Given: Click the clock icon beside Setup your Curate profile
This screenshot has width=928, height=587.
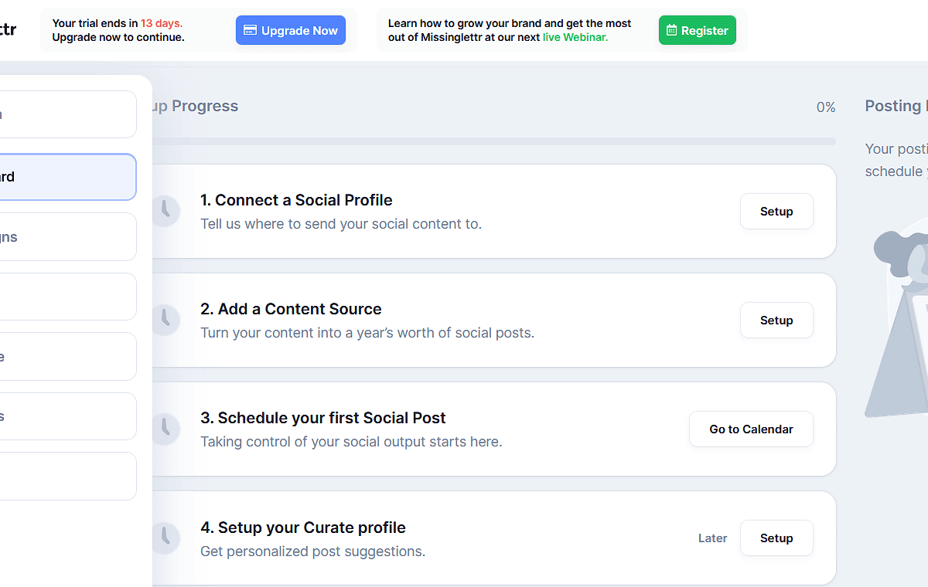Looking at the screenshot, I should (x=165, y=538).
